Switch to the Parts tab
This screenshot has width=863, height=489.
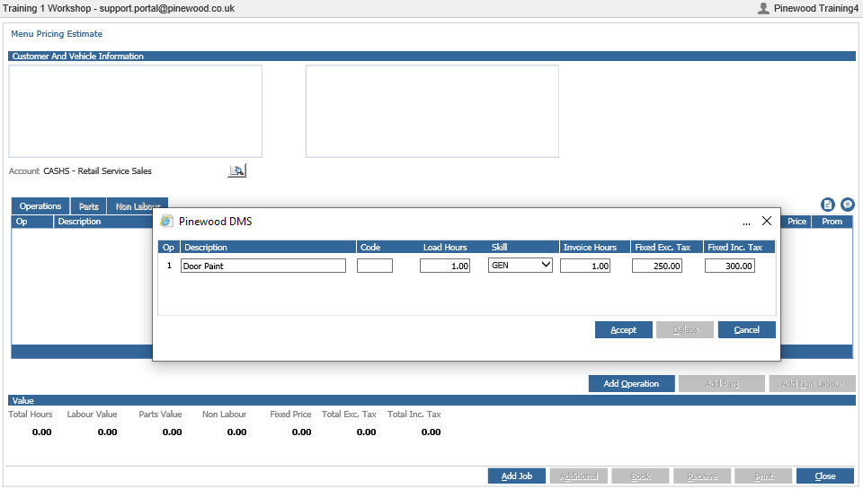coord(89,206)
